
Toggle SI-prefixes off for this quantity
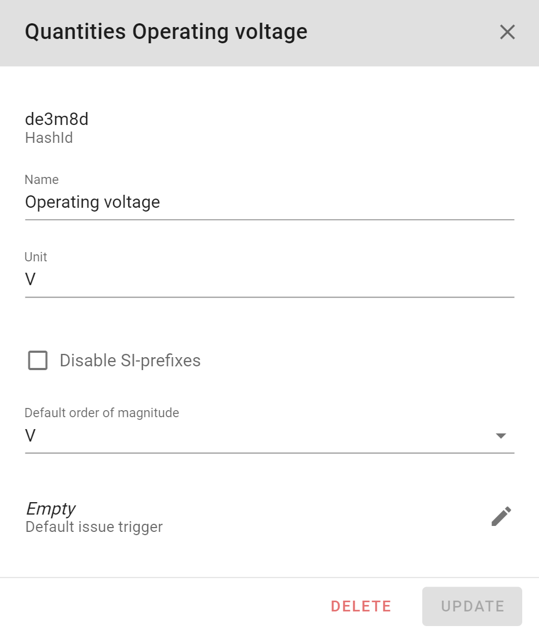[x=37, y=360]
